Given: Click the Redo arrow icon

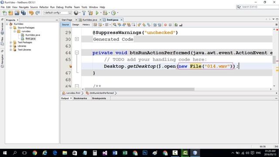Looking at the screenshot, I should pos(37,13).
